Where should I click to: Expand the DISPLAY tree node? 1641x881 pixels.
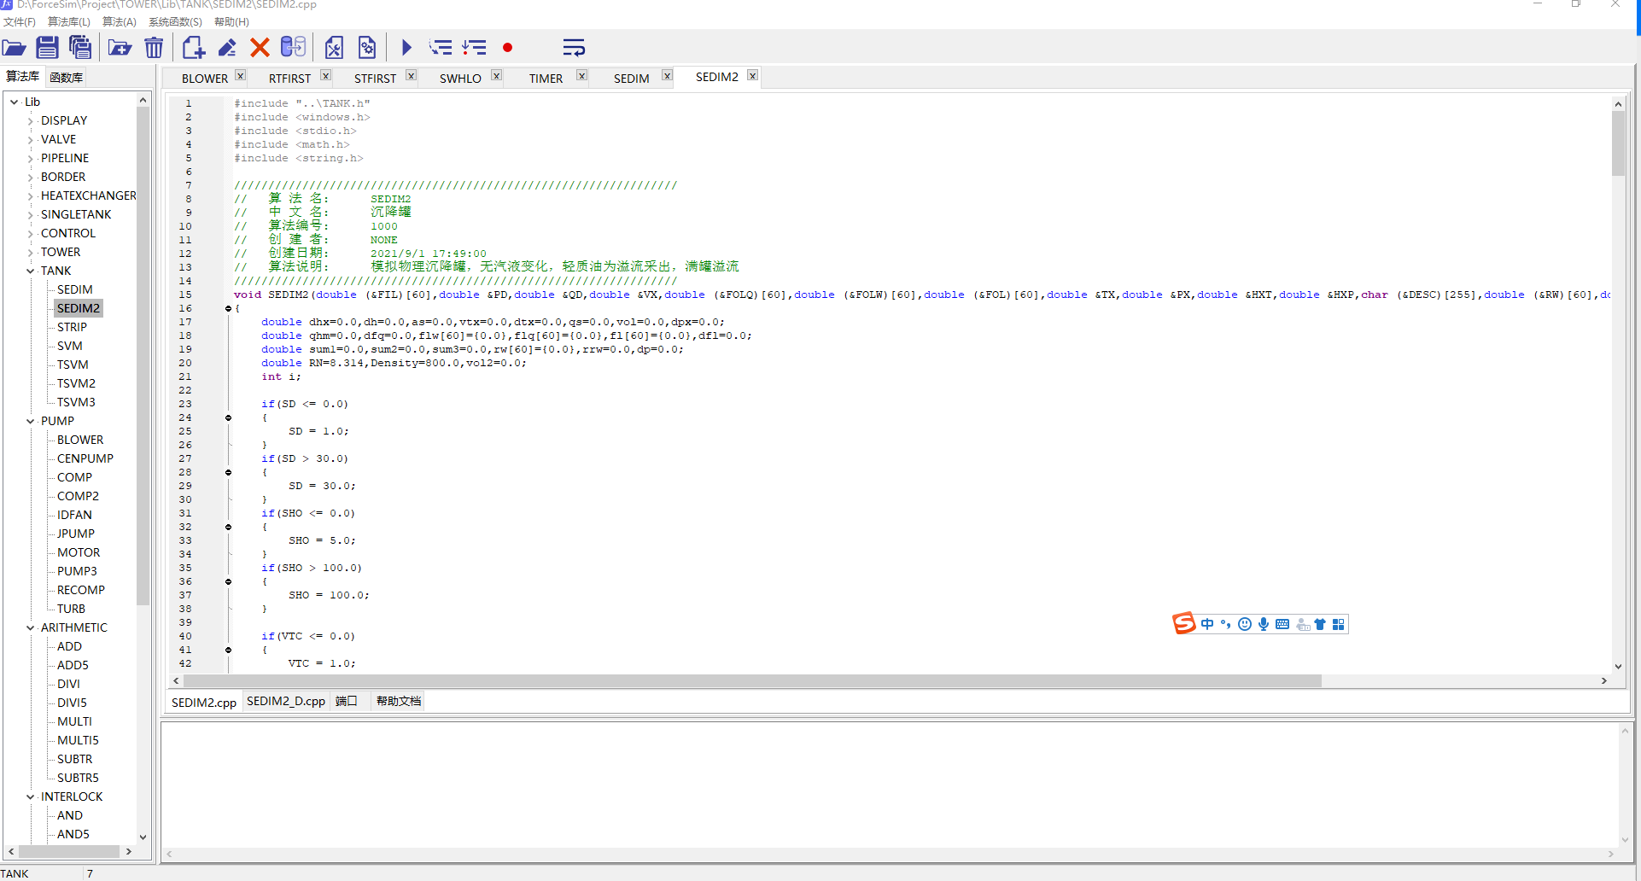[31, 120]
